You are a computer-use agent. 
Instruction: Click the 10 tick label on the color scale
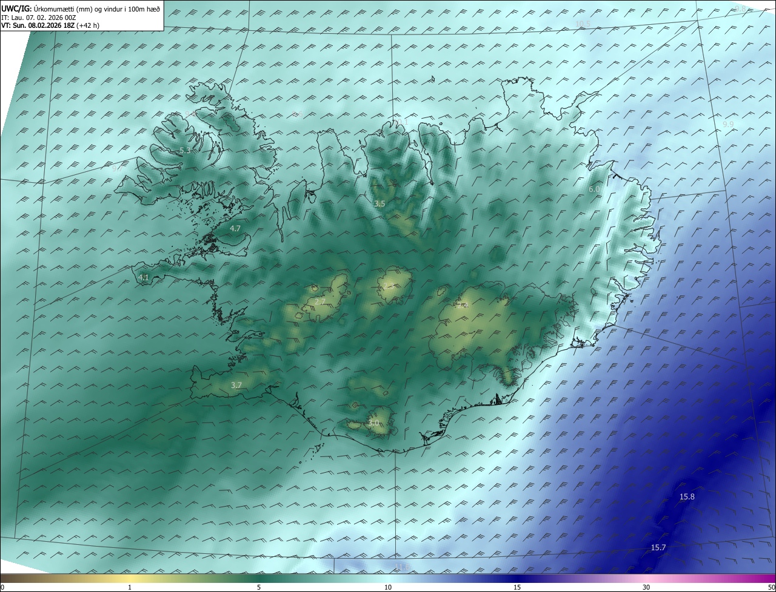[388, 587]
